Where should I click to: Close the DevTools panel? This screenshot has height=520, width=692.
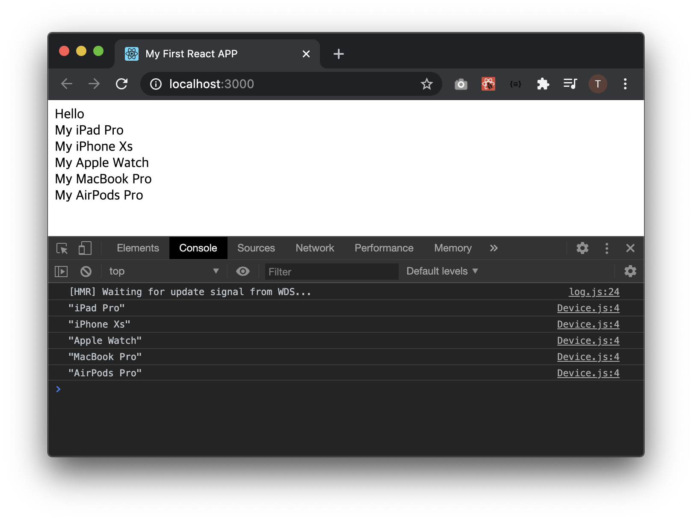pyautogui.click(x=630, y=248)
